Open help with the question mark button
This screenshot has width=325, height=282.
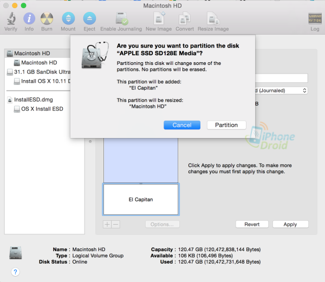coord(15,272)
